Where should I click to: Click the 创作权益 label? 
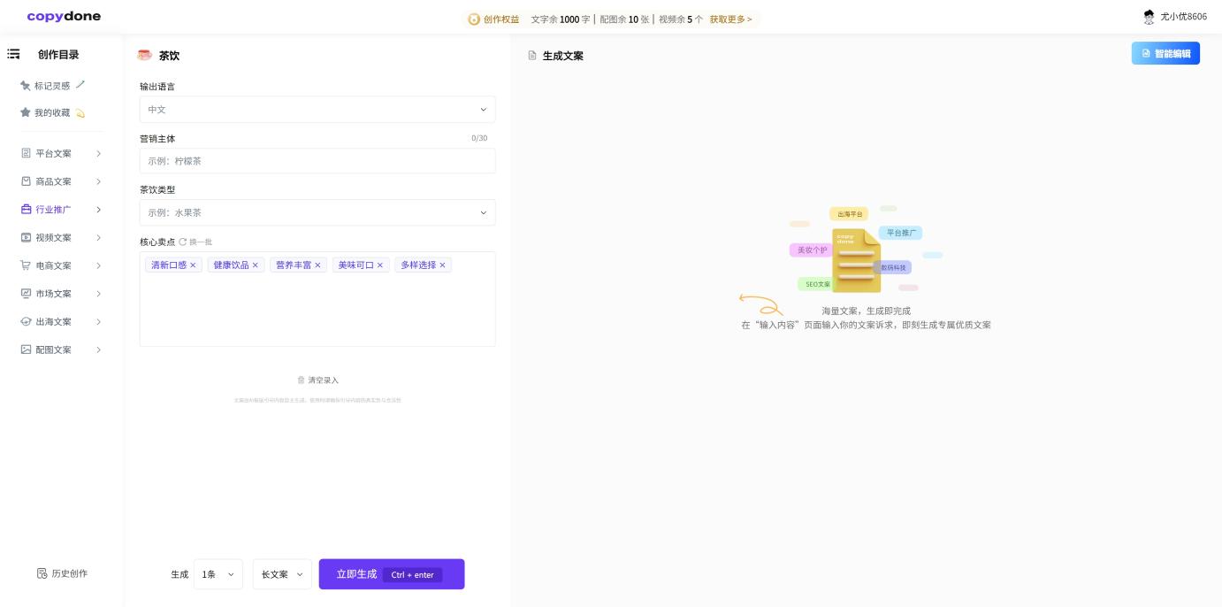501,19
